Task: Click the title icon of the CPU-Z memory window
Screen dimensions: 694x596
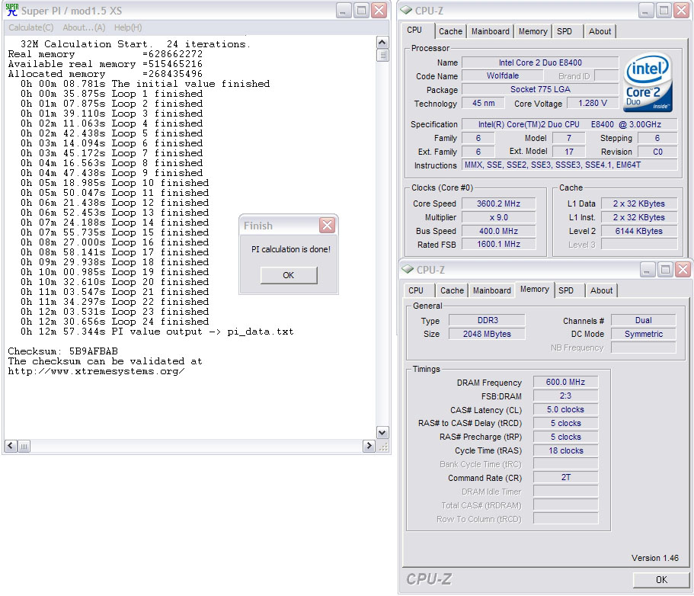Action: point(408,269)
